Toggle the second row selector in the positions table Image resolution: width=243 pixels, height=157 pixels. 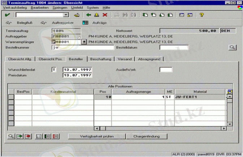point(11,103)
